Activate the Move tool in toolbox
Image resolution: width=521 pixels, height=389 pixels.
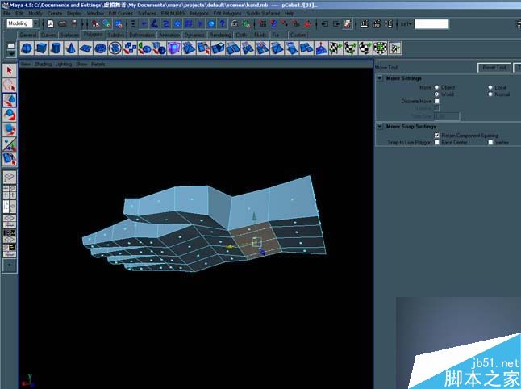coord(10,100)
